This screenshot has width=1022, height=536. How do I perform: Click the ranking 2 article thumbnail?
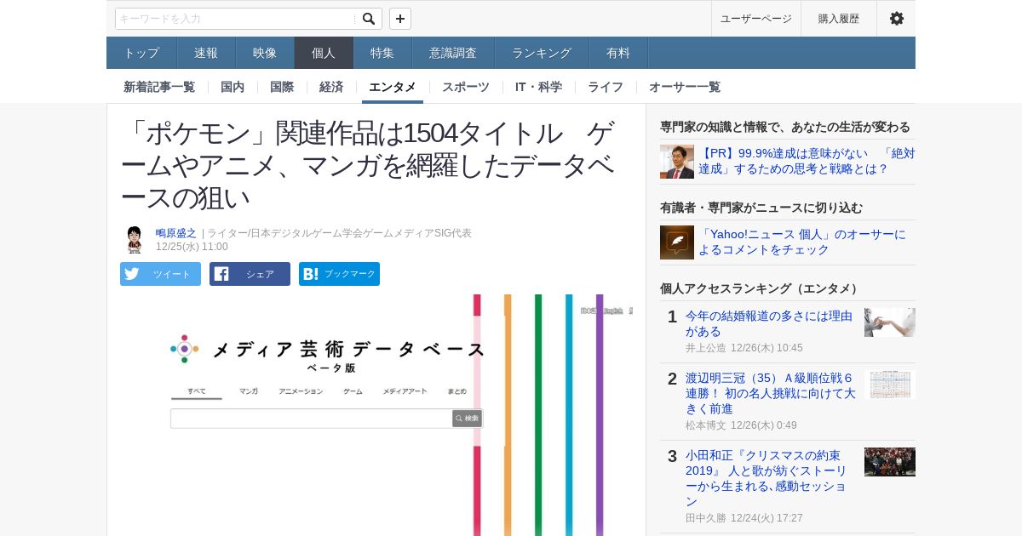[x=890, y=385]
